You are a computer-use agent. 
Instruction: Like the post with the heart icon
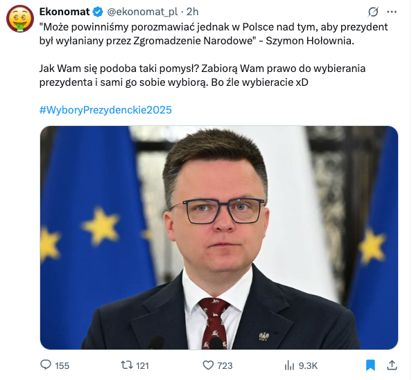coord(208,365)
